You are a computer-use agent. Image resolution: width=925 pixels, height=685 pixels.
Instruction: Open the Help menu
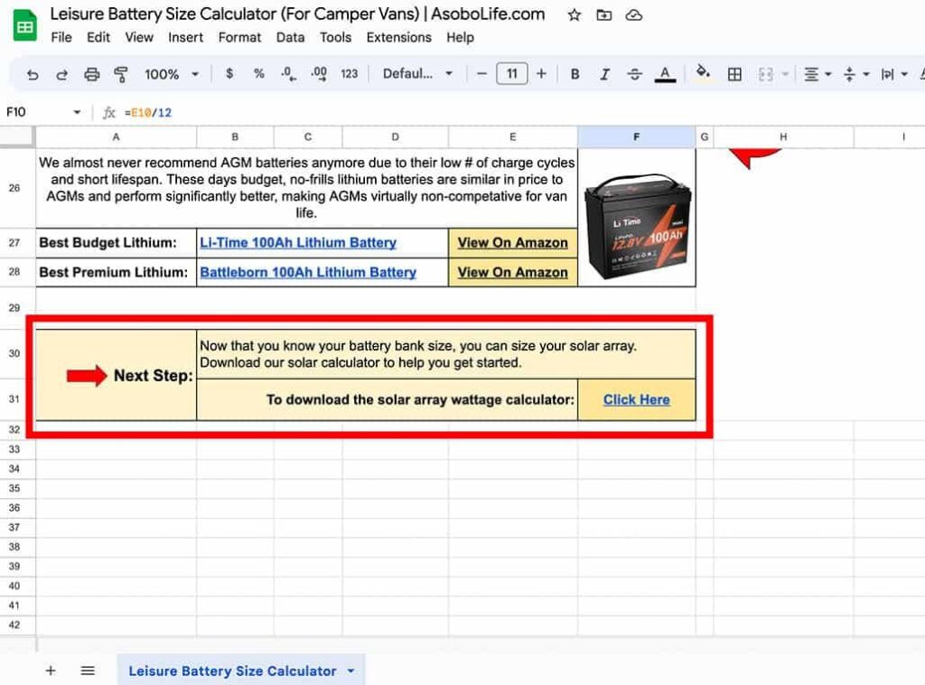click(x=460, y=38)
